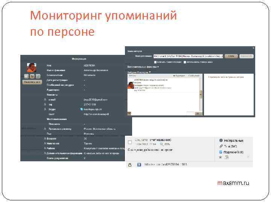Tick the first checkbox under the search phrase field
The height and width of the screenshot is (203, 271).
155,62
